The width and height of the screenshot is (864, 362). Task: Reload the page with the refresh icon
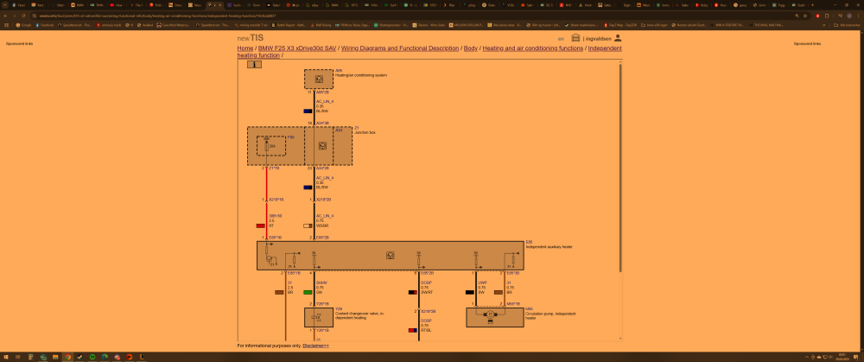point(23,16)
